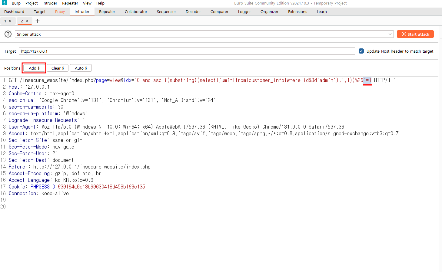Click the HTTP/1.1 text in request line

tap(385, 80)
